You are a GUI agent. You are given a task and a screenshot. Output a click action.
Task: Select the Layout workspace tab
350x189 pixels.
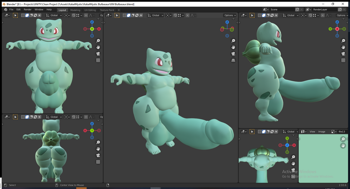pyautogui.click(x=62, y=10)
